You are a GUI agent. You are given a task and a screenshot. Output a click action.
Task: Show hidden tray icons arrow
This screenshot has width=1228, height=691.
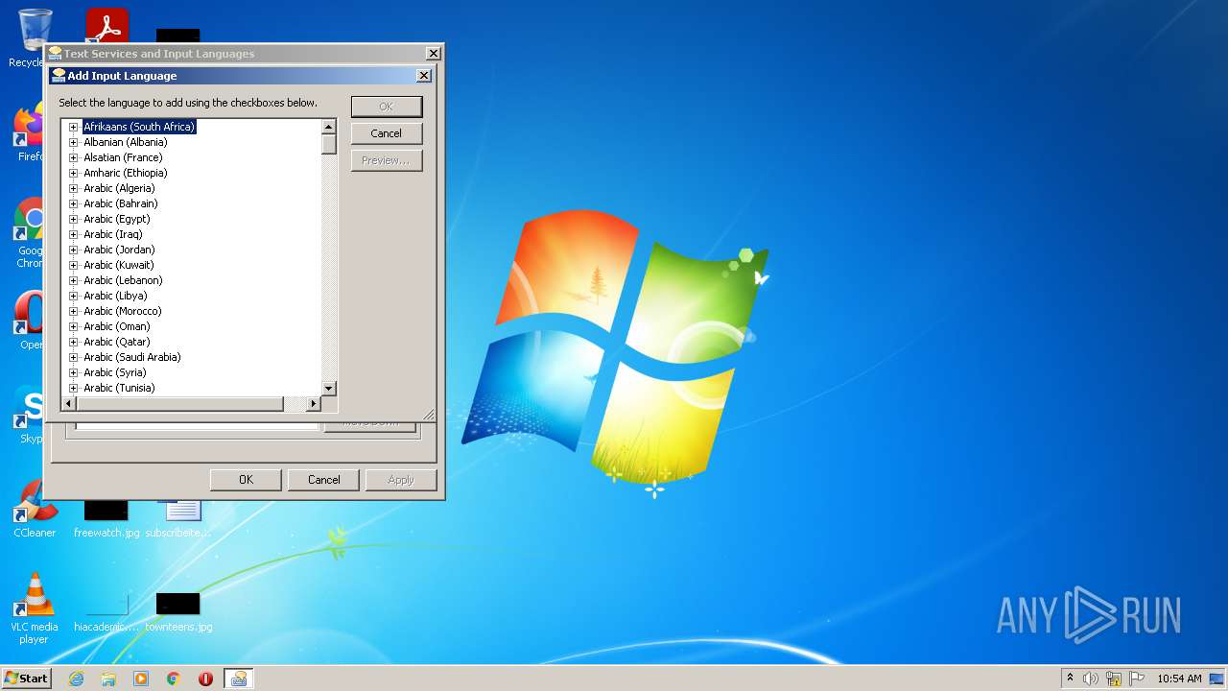tap(1070, 678)
